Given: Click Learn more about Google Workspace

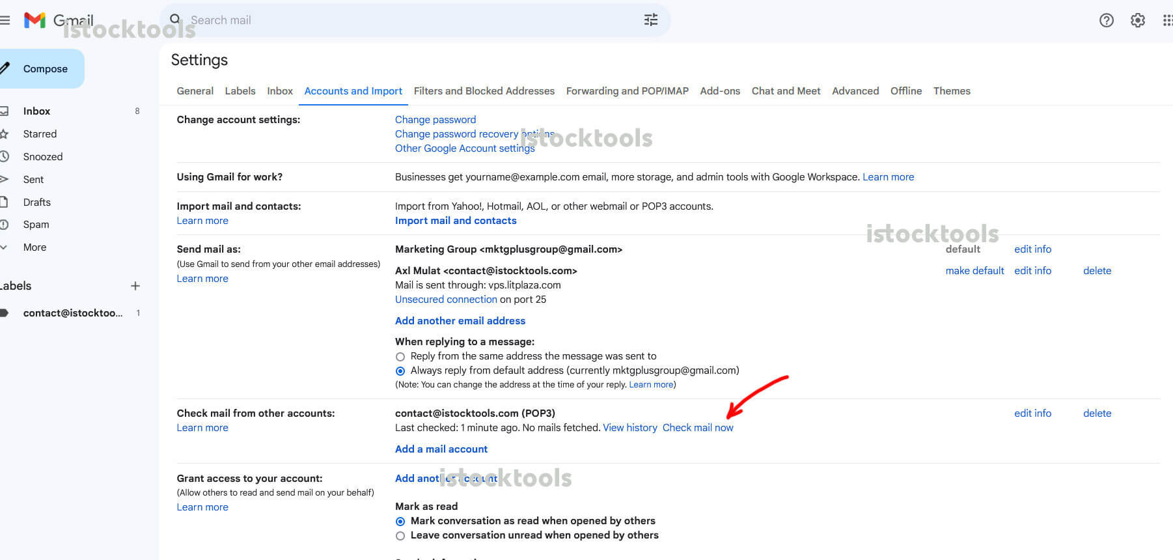Looking at the screenshot, I should tap(888, 177).
